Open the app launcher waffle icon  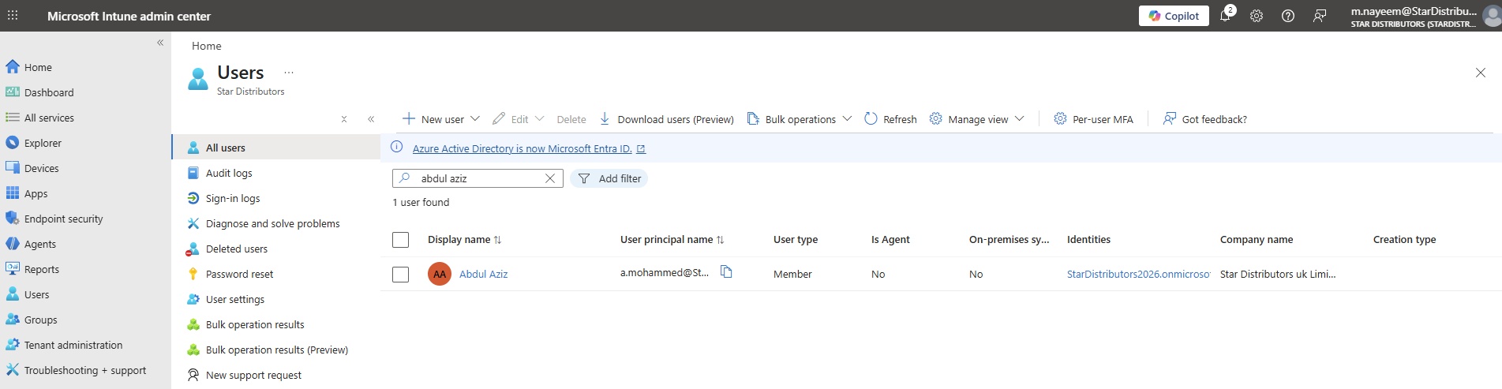click(x=13, y=16)
